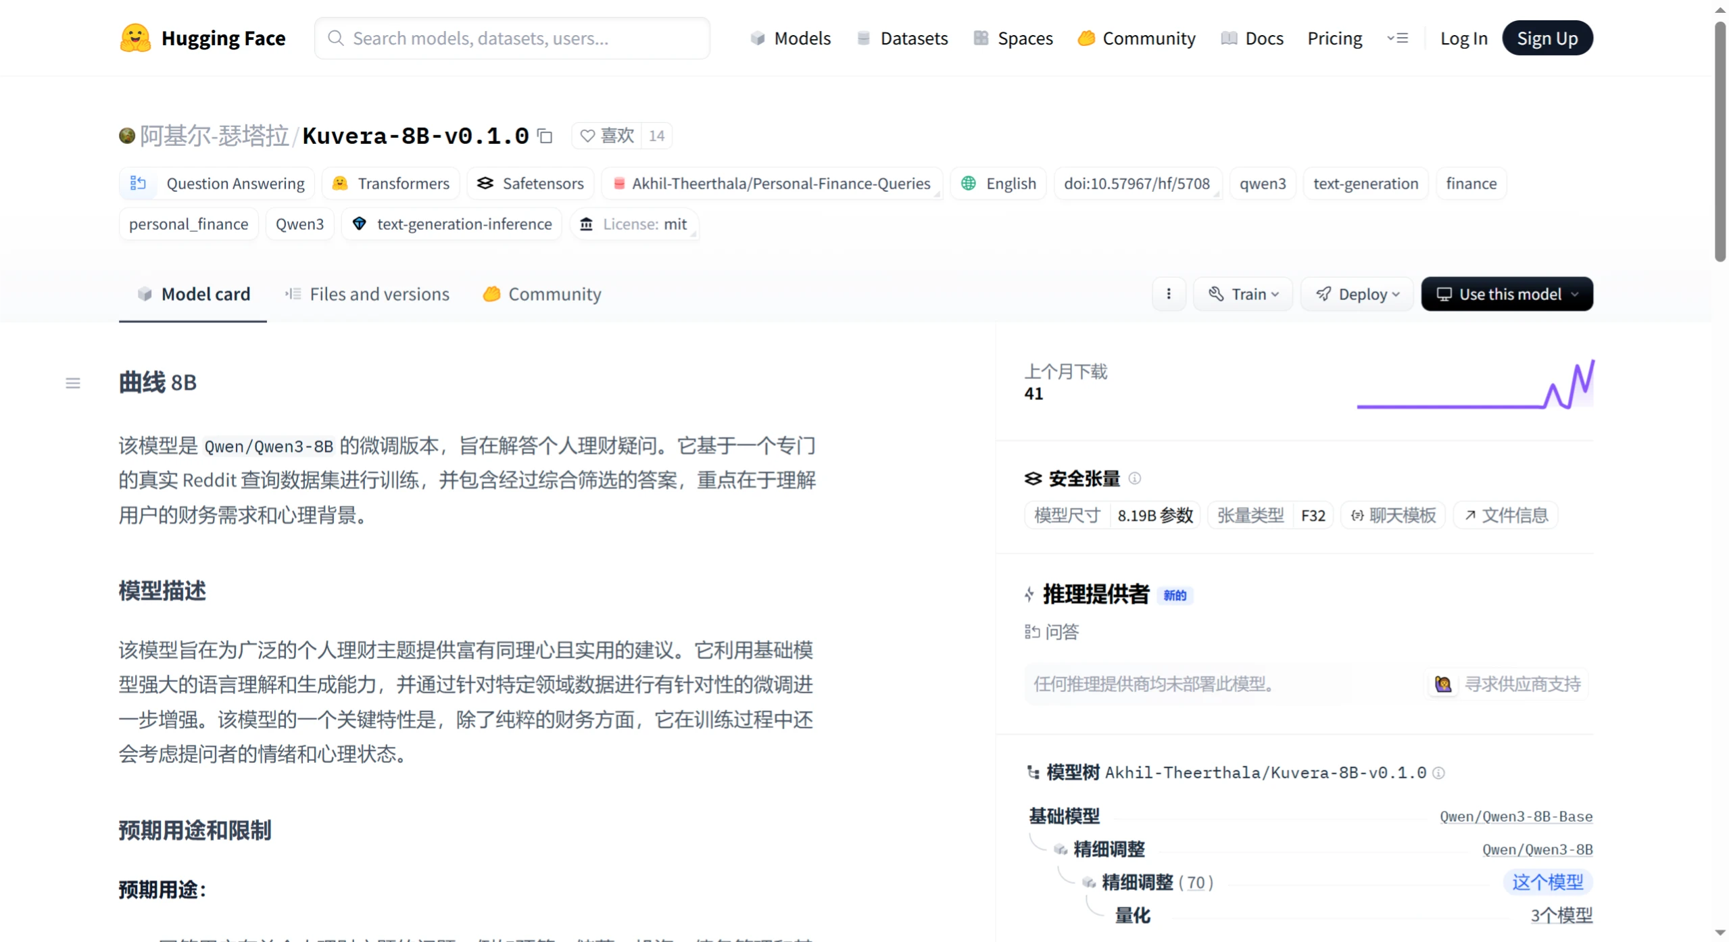Open the 文件信息 file info link
This screenshot has height=942, width=1729.
[x=1505, y=516]
